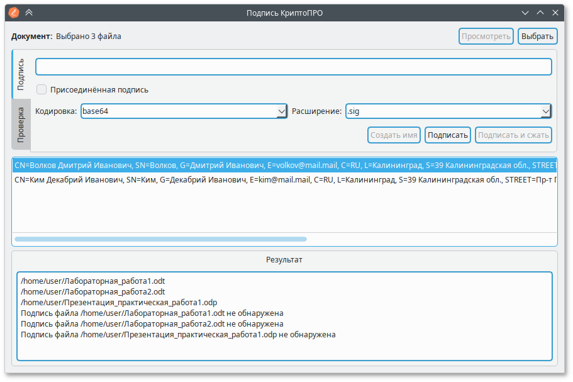Click the Подписать и сжать button
This screenshot has width=573, height=382.
513,135
